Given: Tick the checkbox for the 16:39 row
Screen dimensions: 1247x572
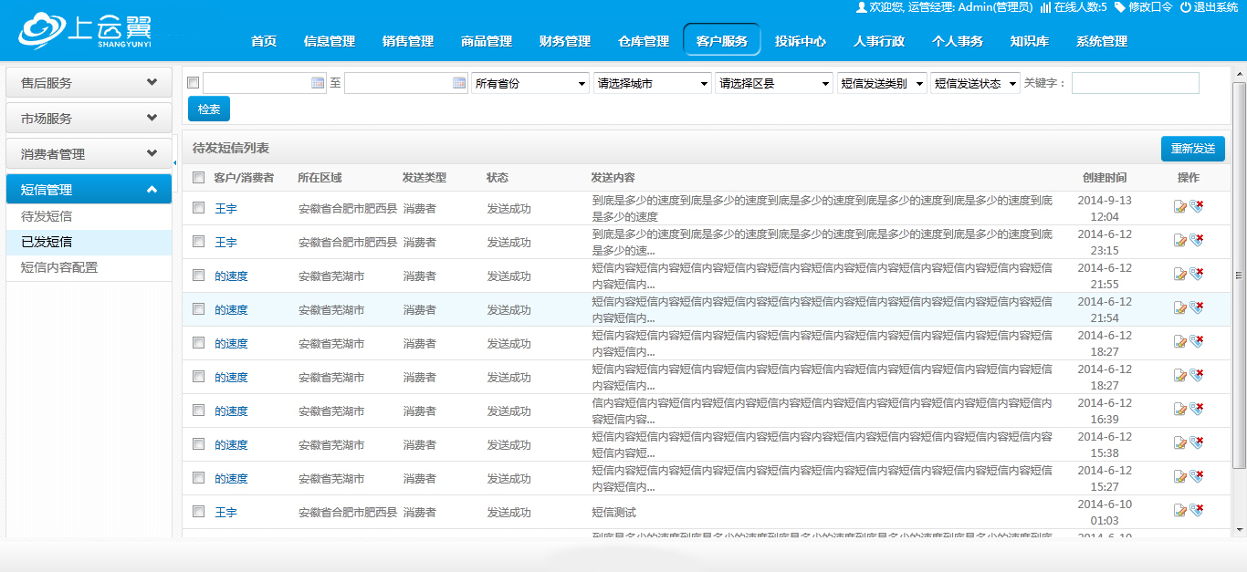Looking at the screenshot, I should [198, 411].
